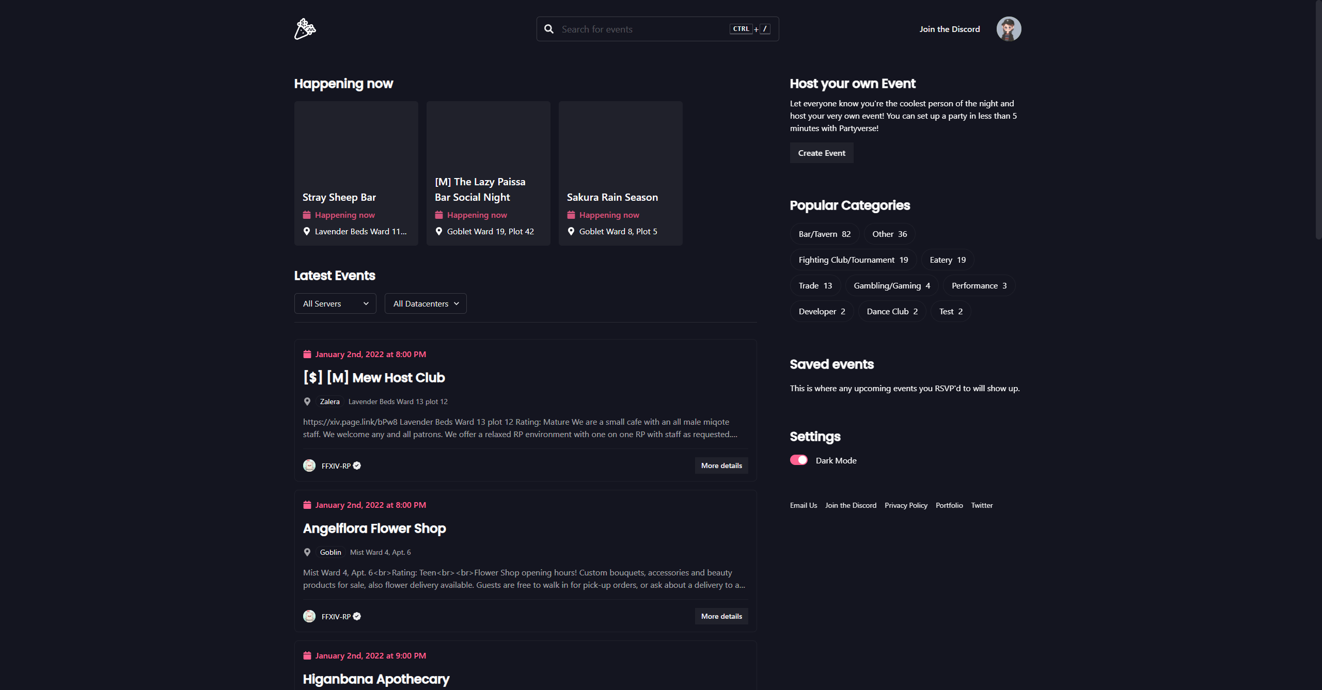Click Join the Discord in header

coord(949,29)
